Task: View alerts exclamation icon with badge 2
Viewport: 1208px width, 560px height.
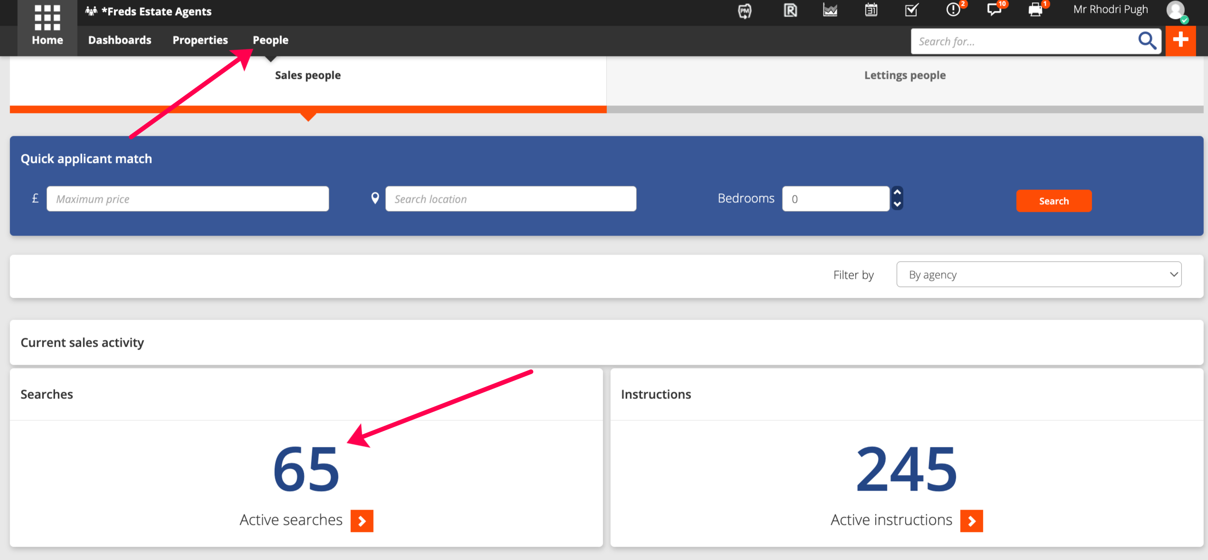Action: [954, 9]
